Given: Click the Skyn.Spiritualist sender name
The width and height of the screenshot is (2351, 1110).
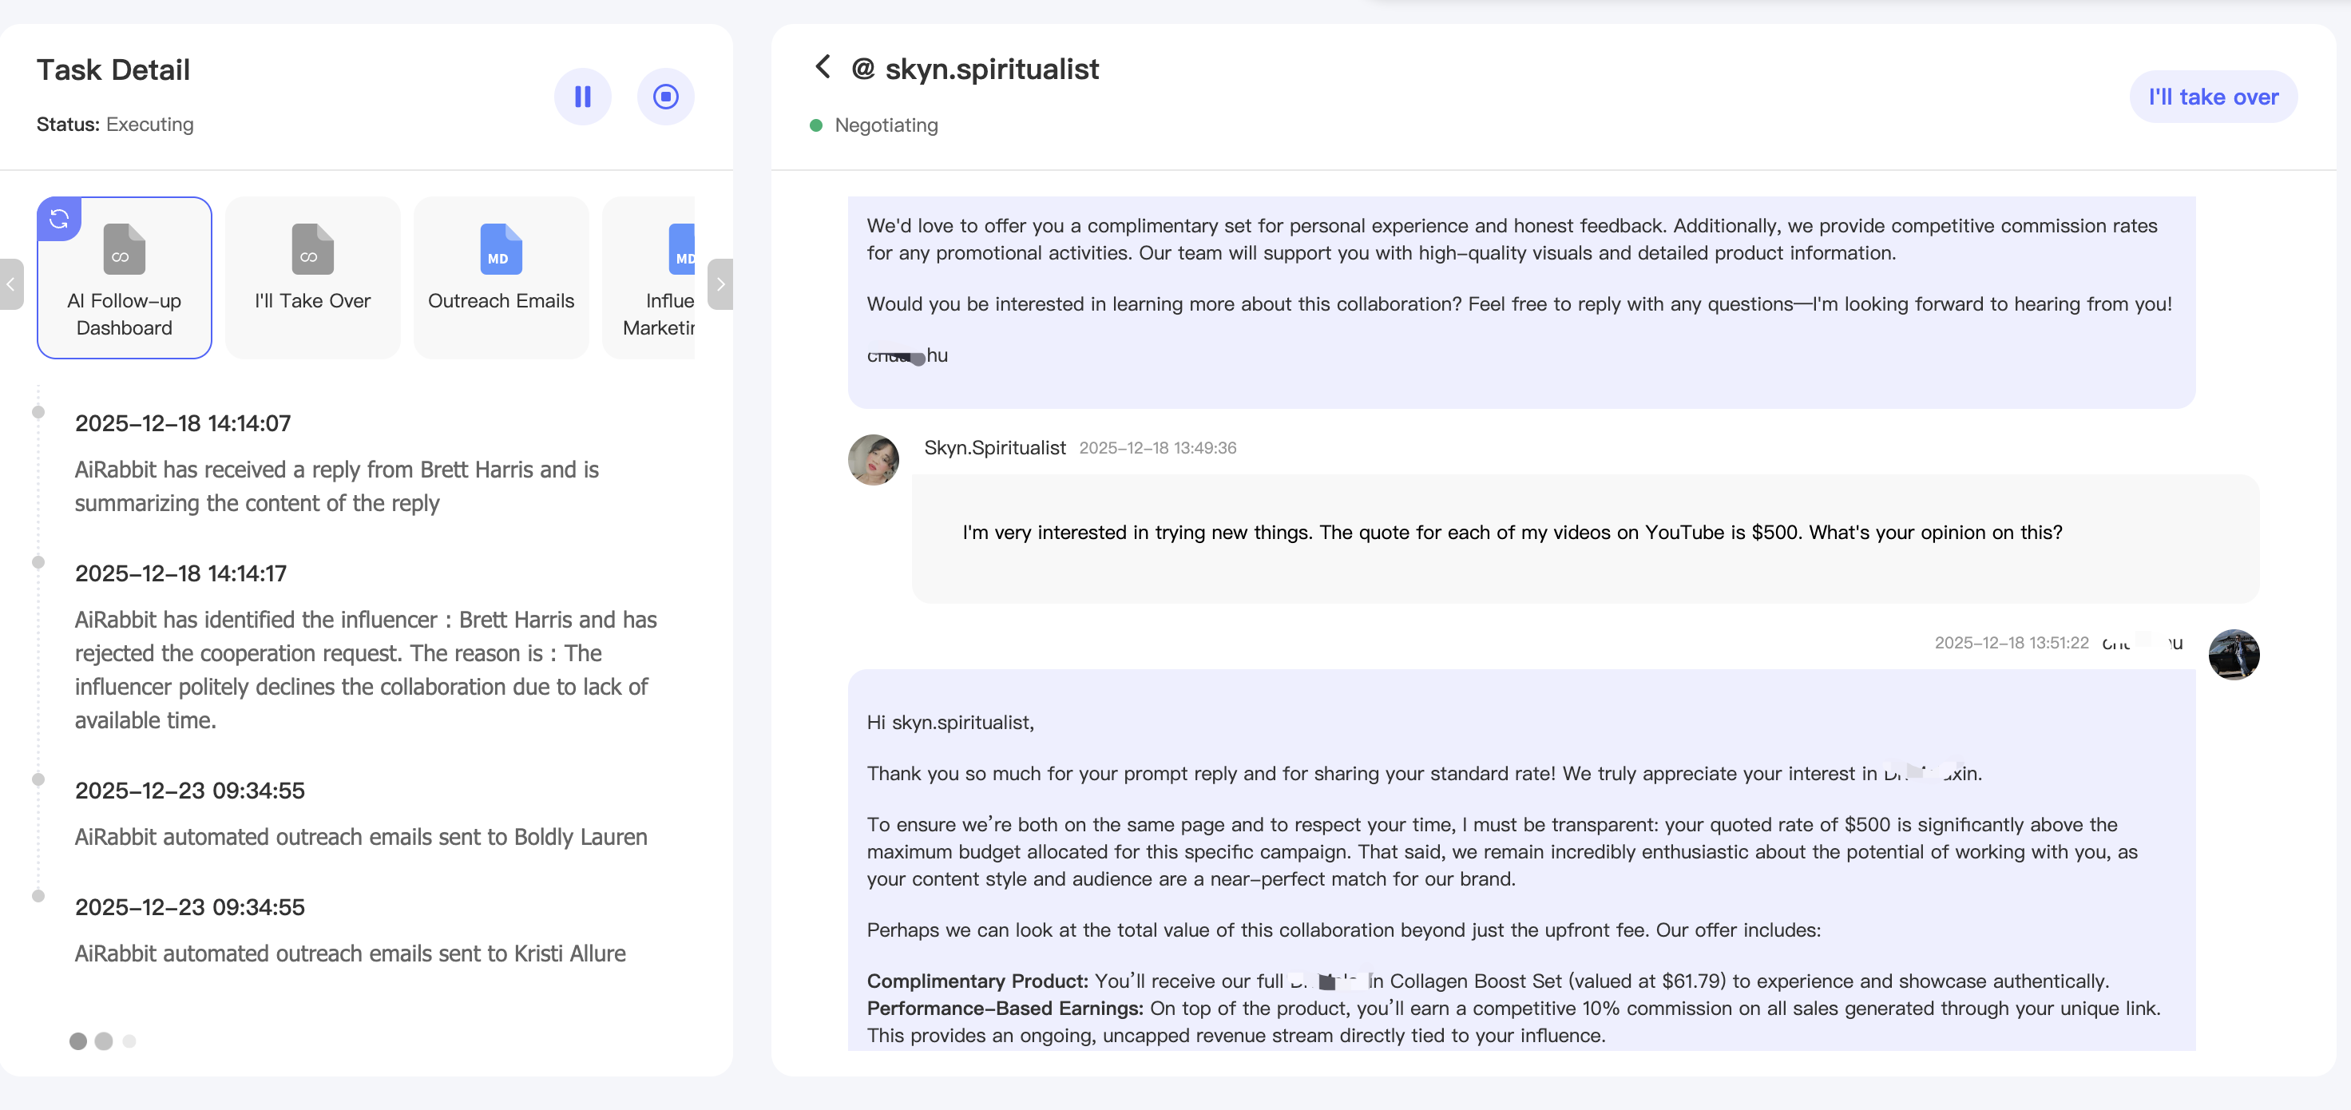Looking at the screenshot, I should tap(994, 447).
